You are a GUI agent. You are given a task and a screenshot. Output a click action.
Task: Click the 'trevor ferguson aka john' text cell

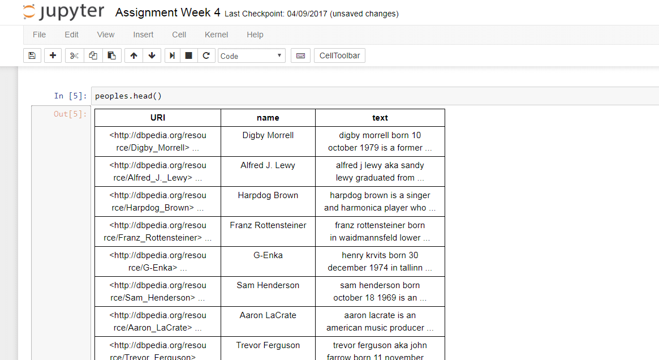click(x=380, y=348)
